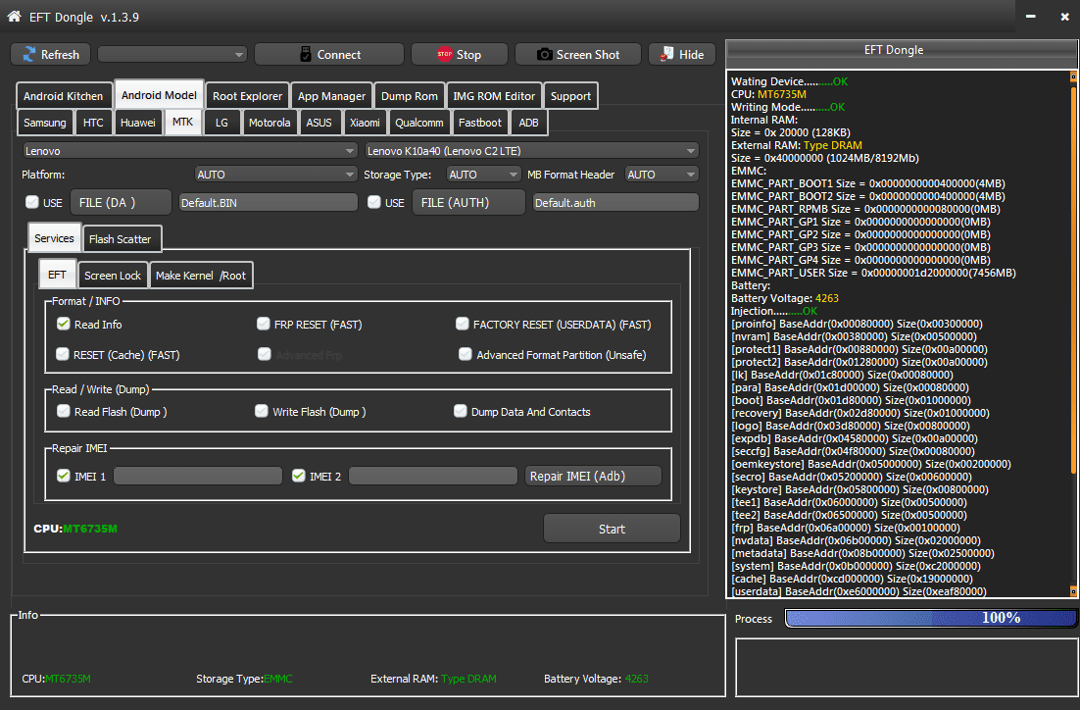Open the App Manager tab
1080x710 pixels.
331,96
